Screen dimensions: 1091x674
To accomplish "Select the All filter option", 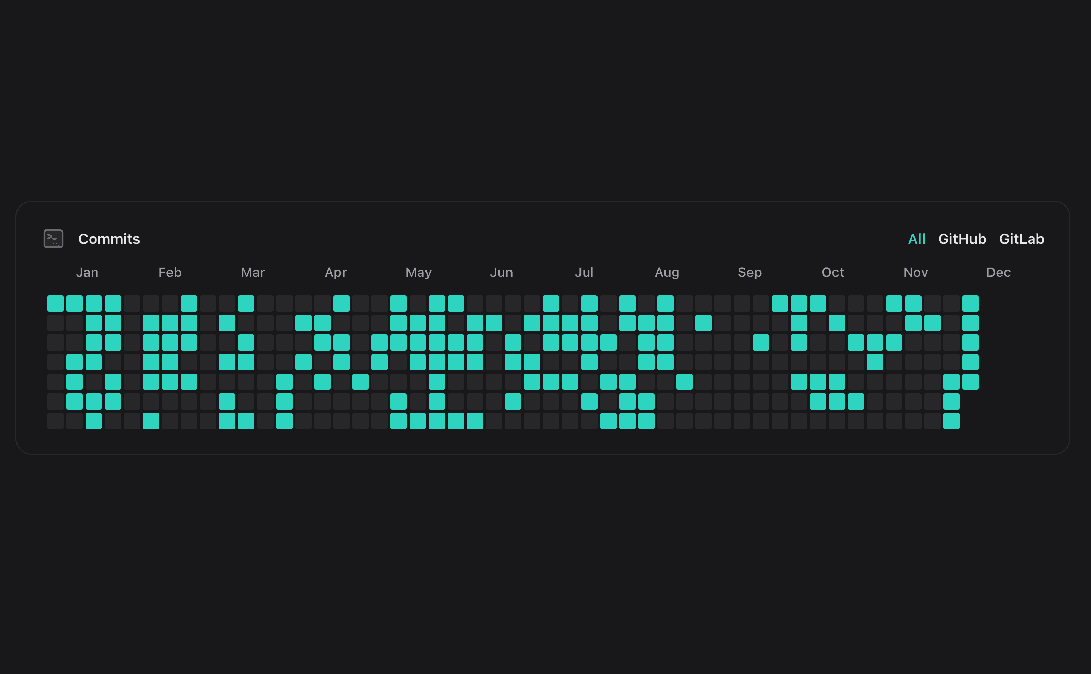I will point(917,239).
